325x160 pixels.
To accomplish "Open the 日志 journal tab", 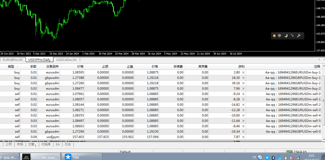I will [68, 144].
